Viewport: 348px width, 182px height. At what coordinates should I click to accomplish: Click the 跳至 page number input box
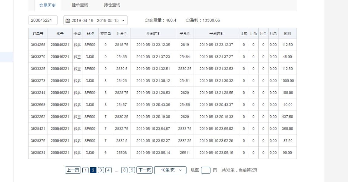[x=206, y=170]
